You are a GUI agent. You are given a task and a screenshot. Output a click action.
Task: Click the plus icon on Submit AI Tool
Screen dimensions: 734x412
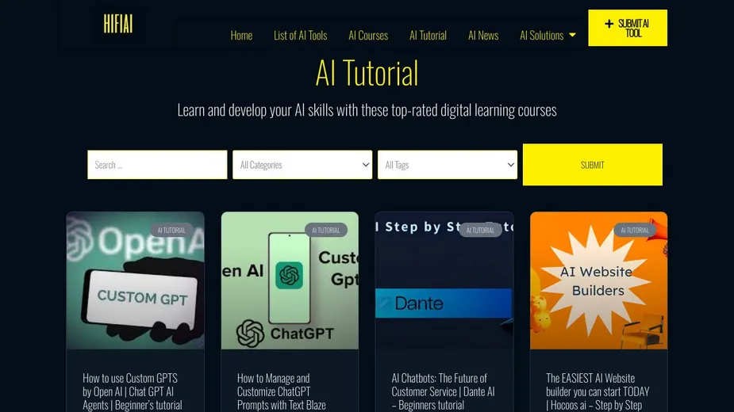(609, 24)
